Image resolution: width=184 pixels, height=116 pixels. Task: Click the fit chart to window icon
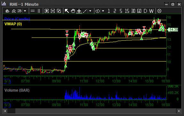tap(59, 11)
